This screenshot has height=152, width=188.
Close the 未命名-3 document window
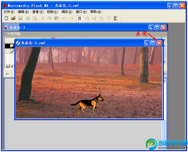(163, 27)
